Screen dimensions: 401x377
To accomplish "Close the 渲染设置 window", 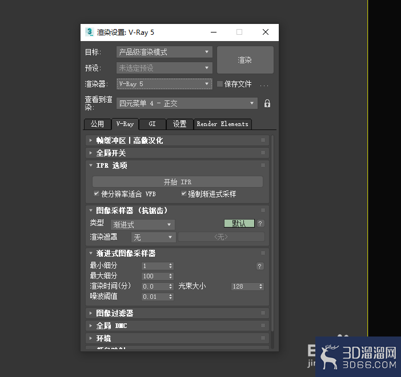I will click(266, 32).
